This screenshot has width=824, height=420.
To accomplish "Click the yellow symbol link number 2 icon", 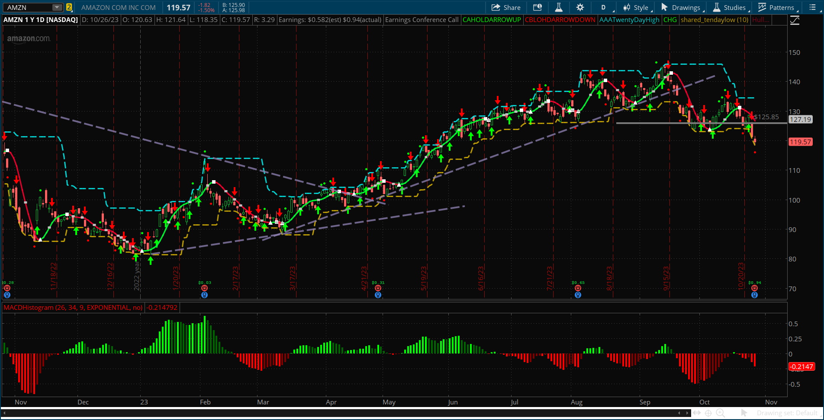I will pyautogui.click(x=69, y=7).
